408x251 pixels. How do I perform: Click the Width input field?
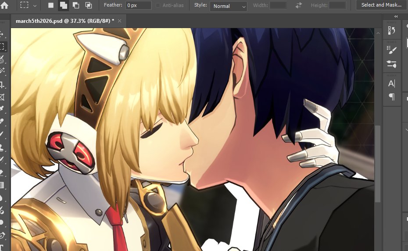278,5
